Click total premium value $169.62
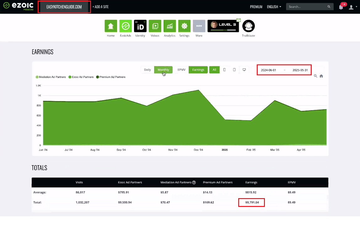The height and width of the screenshot is (227, 360). (x=208, y=203)
